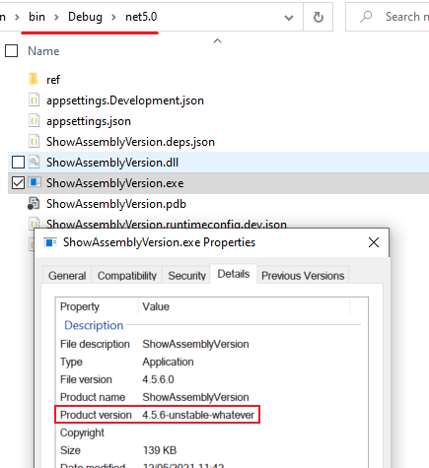The height and width of the screenshot is (468, 429).
Task: Click the sort arrow above Name column
Action: tap(217, 40)
